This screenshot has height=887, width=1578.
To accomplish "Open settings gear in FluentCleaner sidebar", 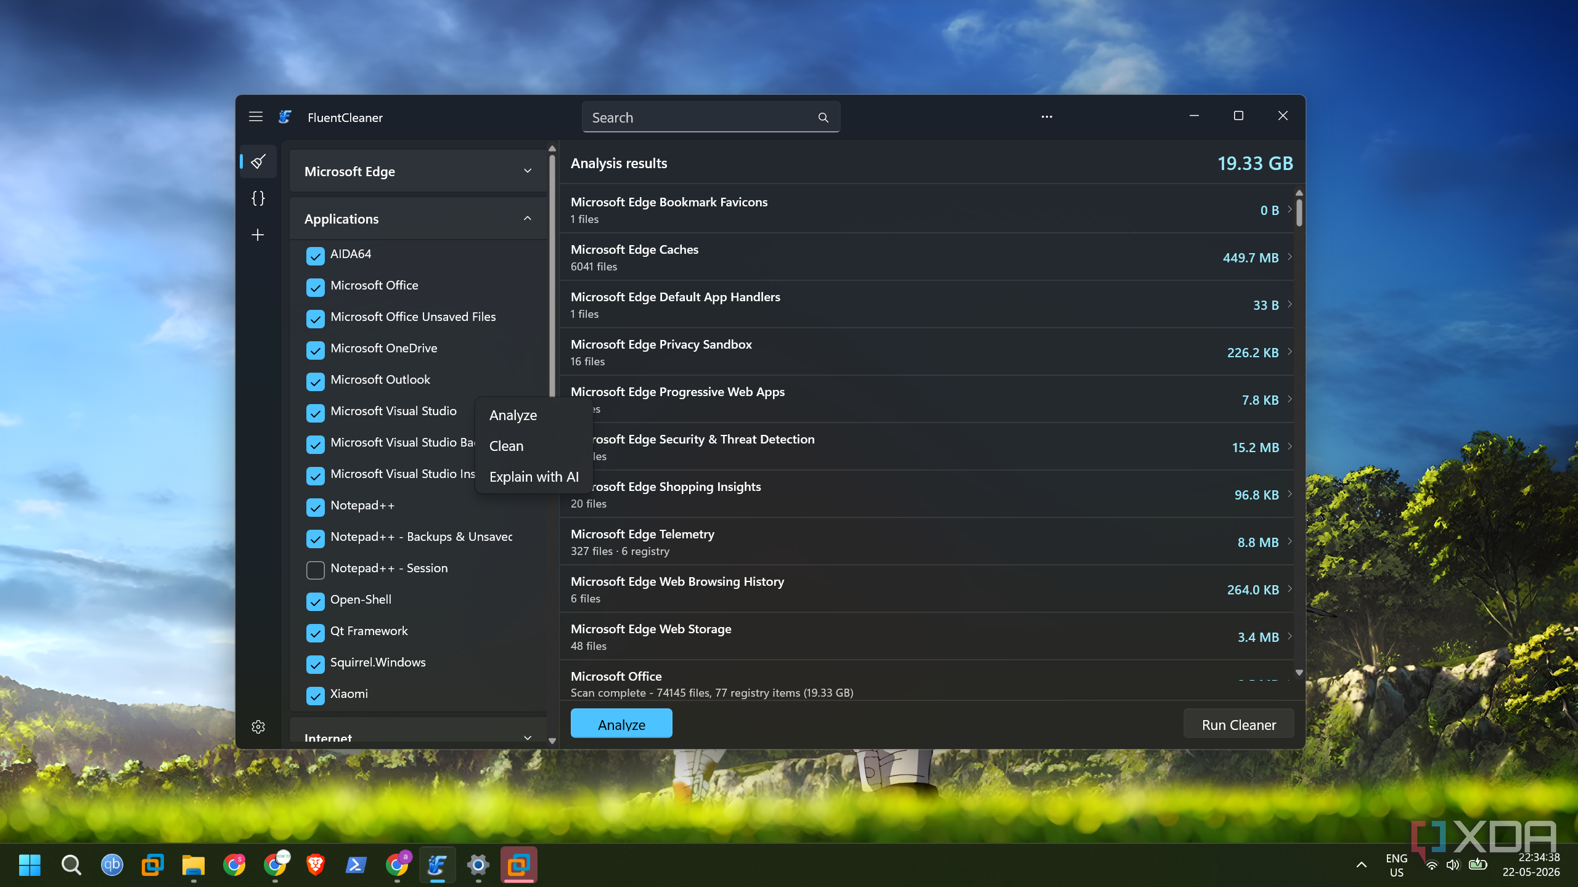I will click(258, 727).
